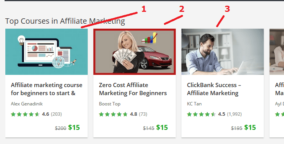Select instructor name Alex Genadinik
The height and width of the screenshot is (144, 284).
(27, 104)
